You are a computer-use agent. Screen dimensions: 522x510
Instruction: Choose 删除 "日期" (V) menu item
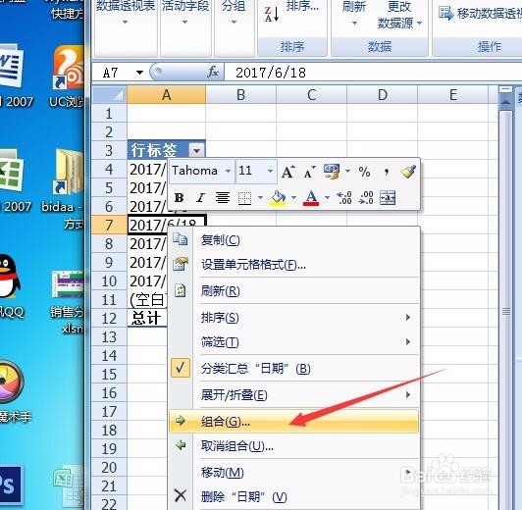pyautogui.click(x=293, y=497)
